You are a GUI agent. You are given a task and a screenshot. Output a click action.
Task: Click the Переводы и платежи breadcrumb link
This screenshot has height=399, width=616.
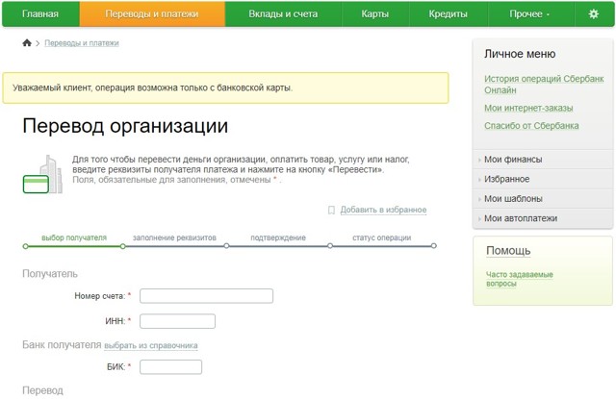[82, 43]
